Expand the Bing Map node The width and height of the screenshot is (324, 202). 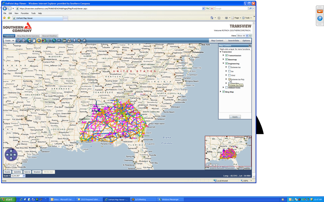220,92
